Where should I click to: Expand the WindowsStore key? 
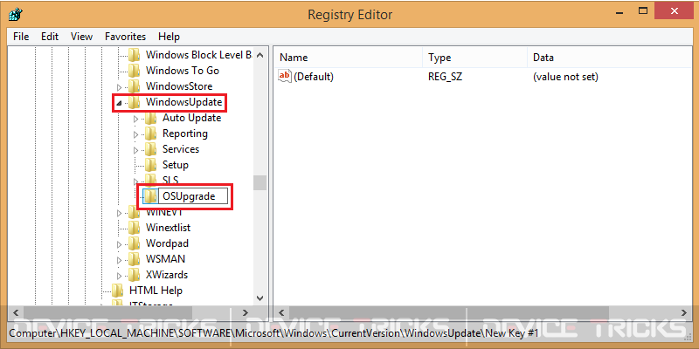(119, 87)
